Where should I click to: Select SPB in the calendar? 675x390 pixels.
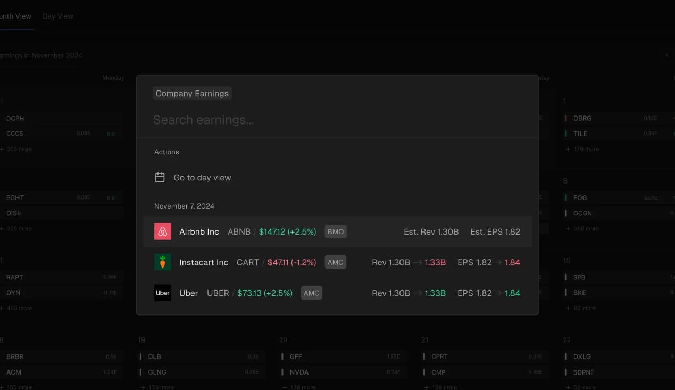coord(619,277)
